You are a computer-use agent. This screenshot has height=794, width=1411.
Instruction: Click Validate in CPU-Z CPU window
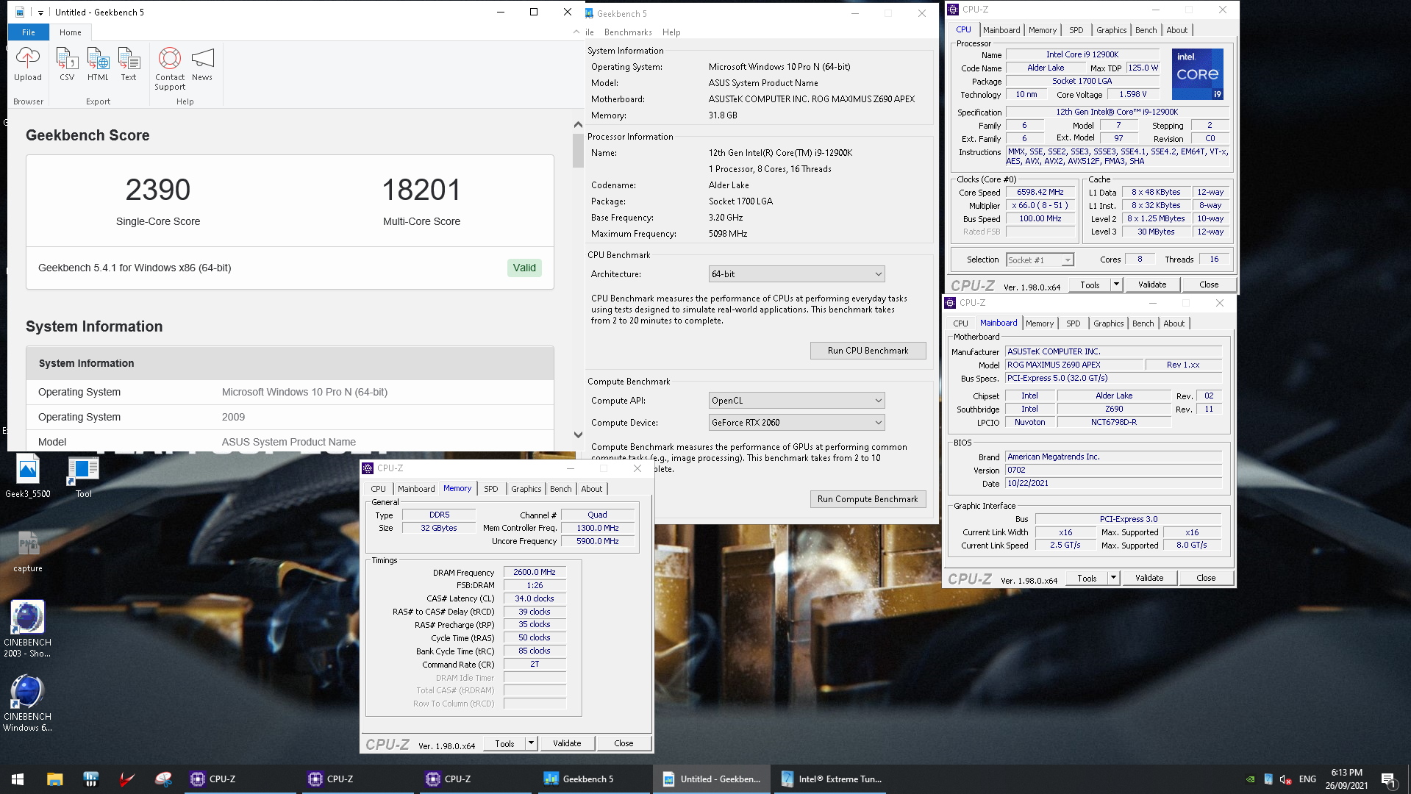click(x=1152, y=285)
